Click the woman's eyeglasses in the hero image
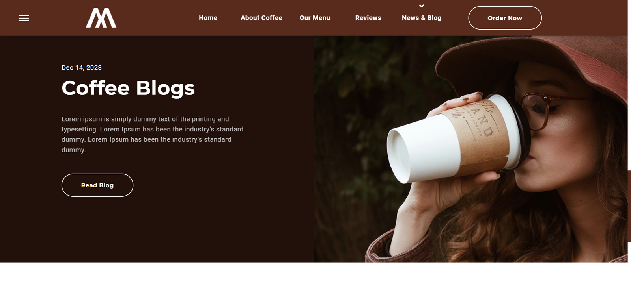Viewport: 631px width, 285px height. pos(548,110)
